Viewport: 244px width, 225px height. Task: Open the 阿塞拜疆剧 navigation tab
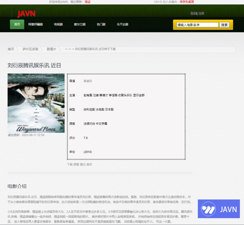(x=35, y=24)
